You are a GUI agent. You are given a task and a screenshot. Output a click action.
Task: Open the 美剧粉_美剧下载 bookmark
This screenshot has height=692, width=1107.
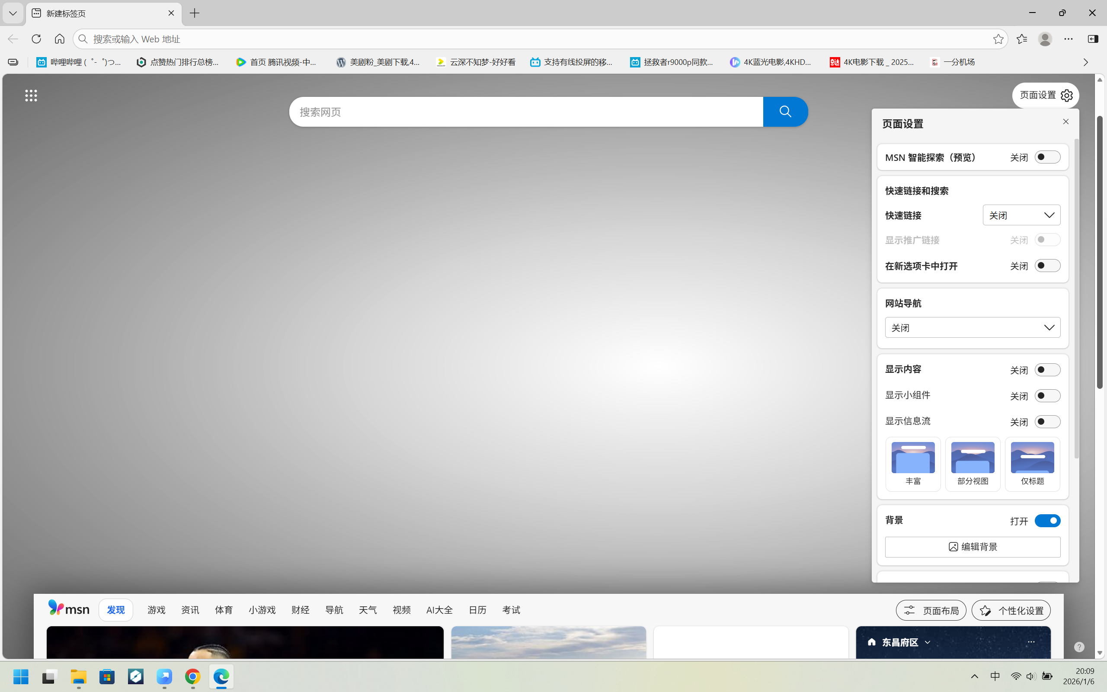[x=378, y=62]
